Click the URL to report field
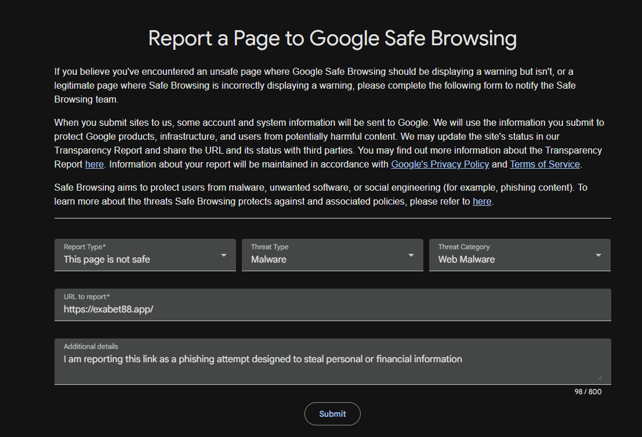 (332, 305)
